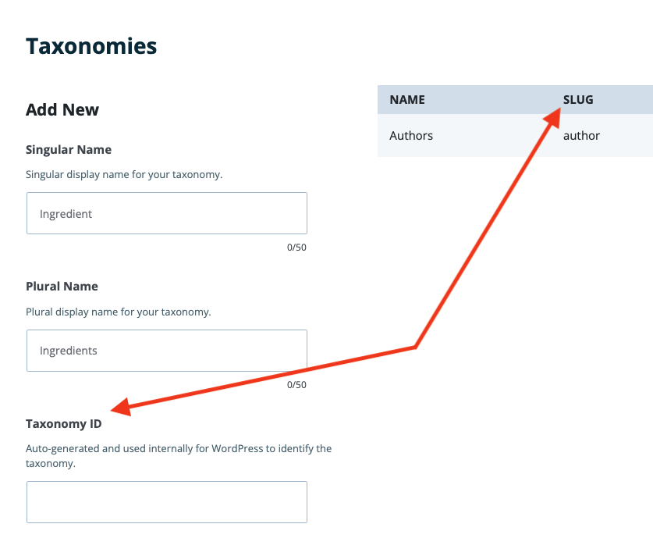
Task: Click the Taxonomies page heading
Action: click(91, 45)
